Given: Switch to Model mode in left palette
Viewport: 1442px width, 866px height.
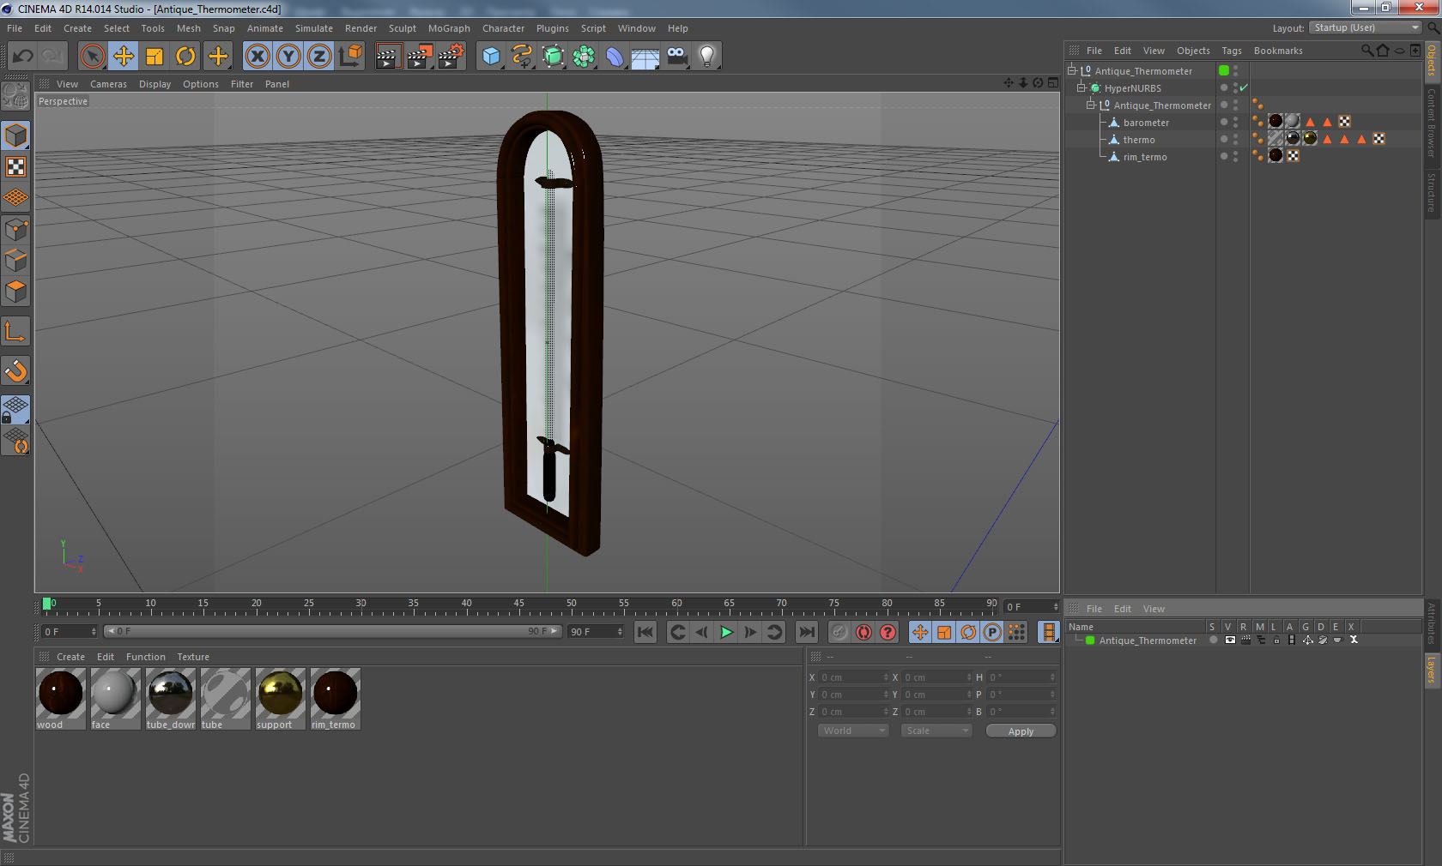Looking at the screenshot, I should (15, 135).
